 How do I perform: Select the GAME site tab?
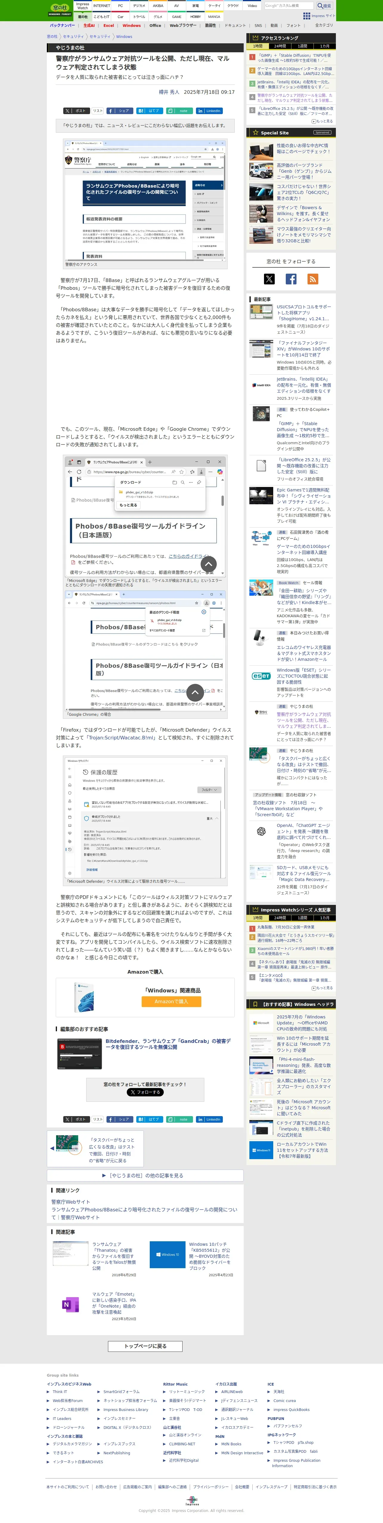tap(177, 16)
